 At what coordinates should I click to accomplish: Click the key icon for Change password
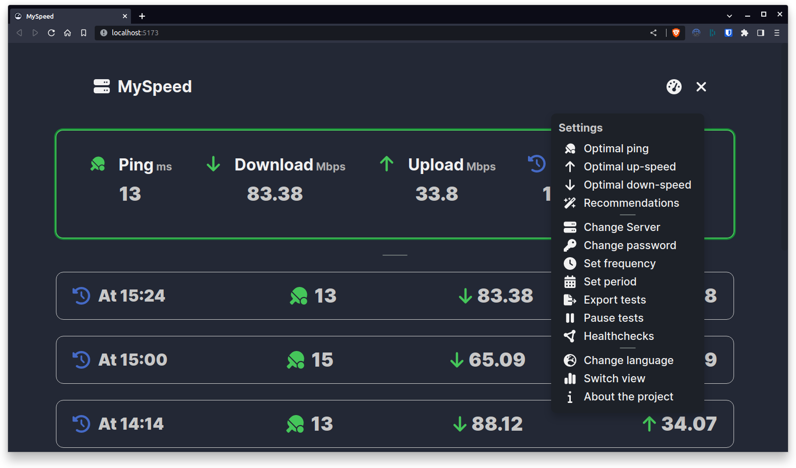click(x=570, y=246)
